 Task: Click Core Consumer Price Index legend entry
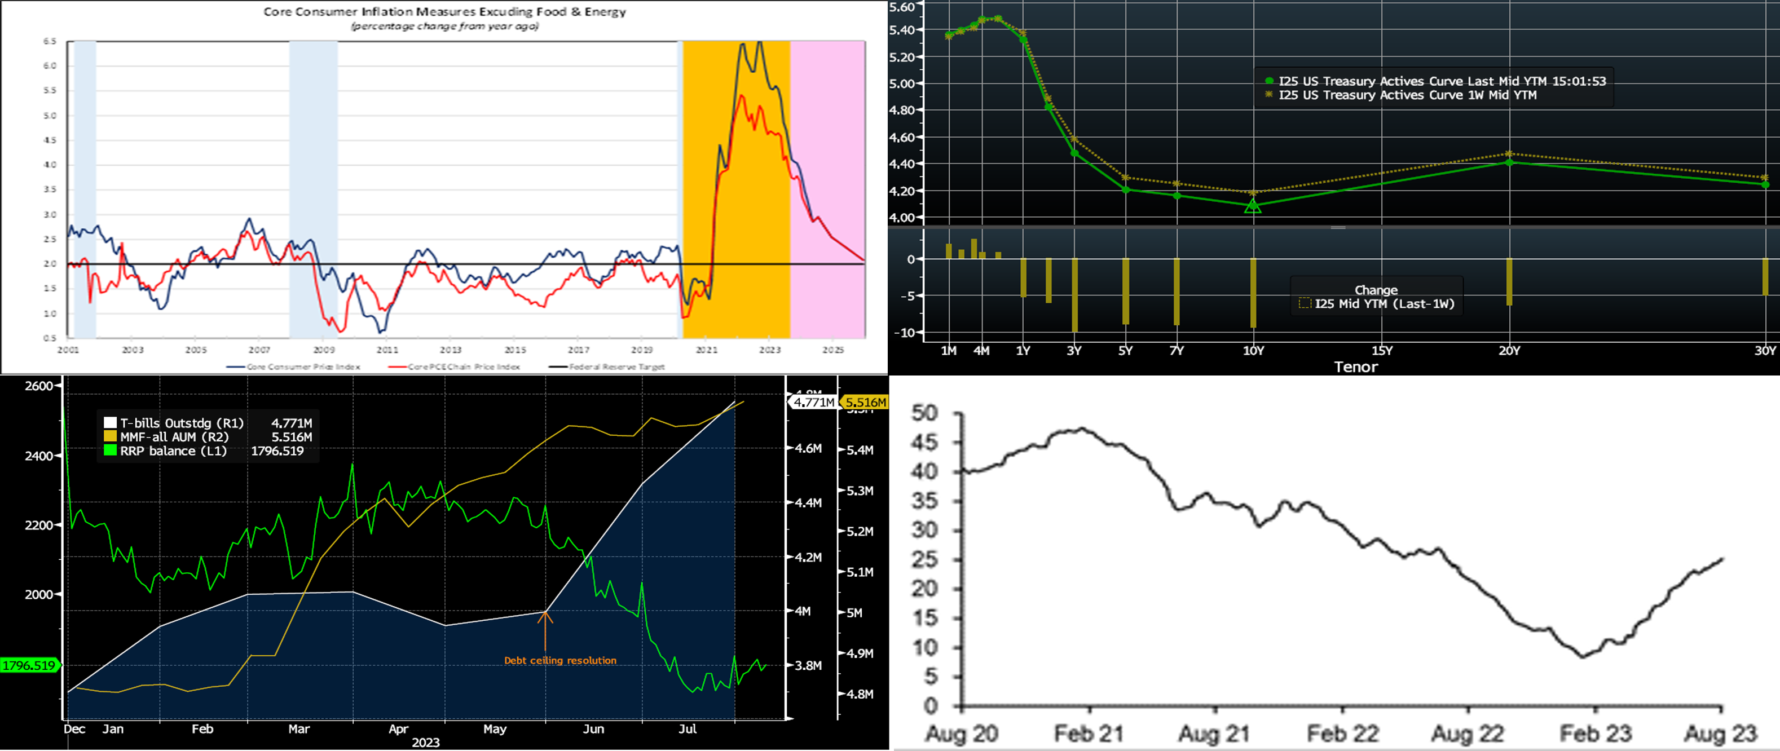click(294, 367)
